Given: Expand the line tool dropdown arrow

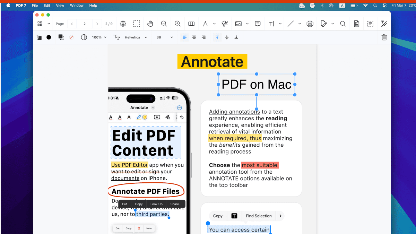Looking at the screenshot, I should (300, 24).
